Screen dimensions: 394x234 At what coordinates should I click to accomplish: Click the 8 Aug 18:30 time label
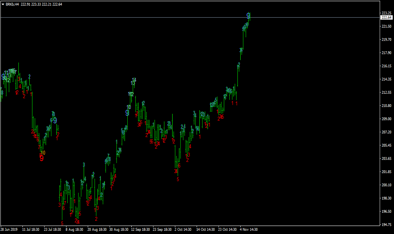point(74,230)
